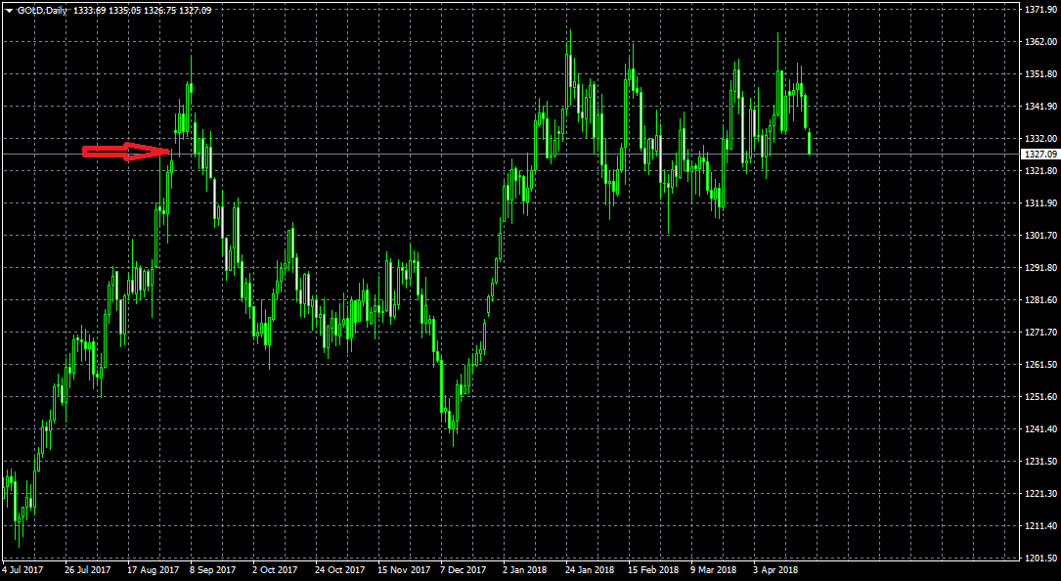The height and width of the screenshot is (581, 1061).
Task: Click the 1301.70 price axis label
Action: (1040, 236)
